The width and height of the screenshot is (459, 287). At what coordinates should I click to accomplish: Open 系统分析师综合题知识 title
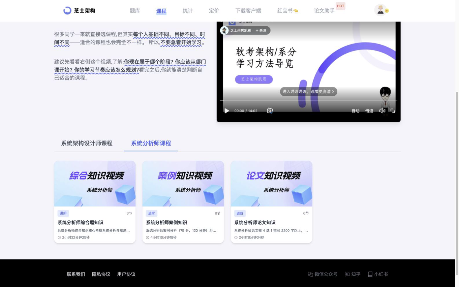coord(81,222)
